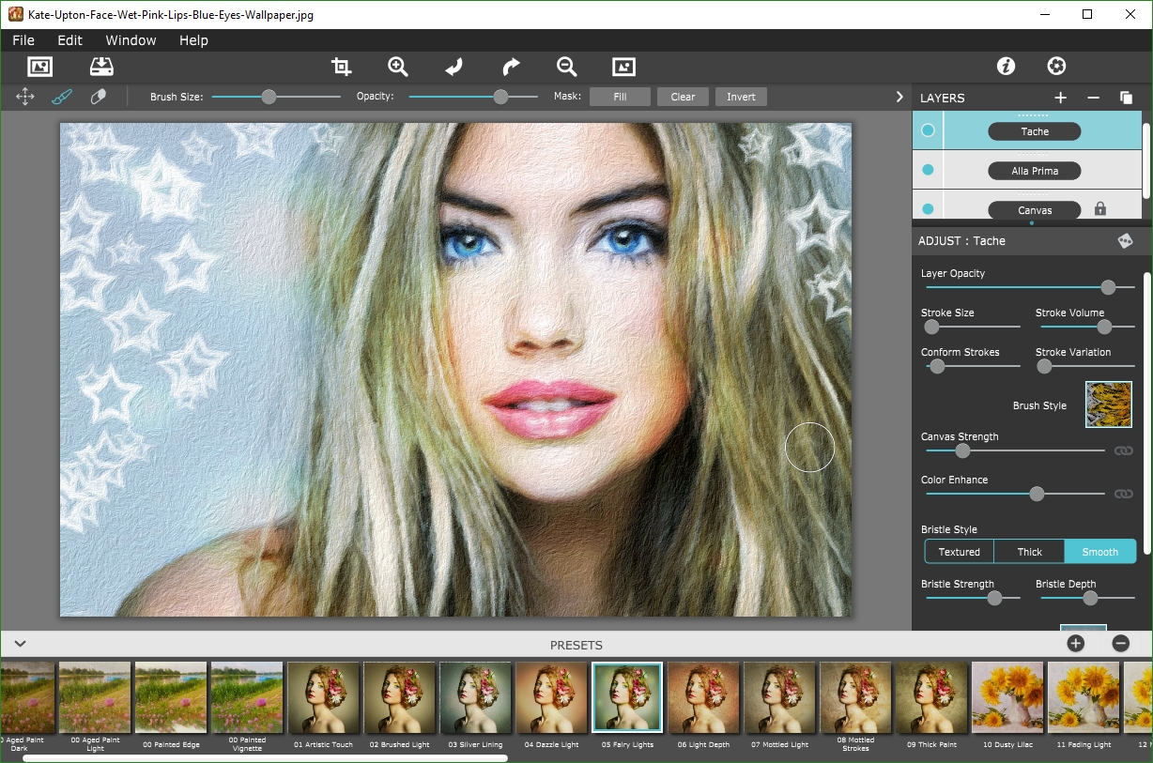
Task: Redo using the forward arrow icon
Action: (510, 67)
